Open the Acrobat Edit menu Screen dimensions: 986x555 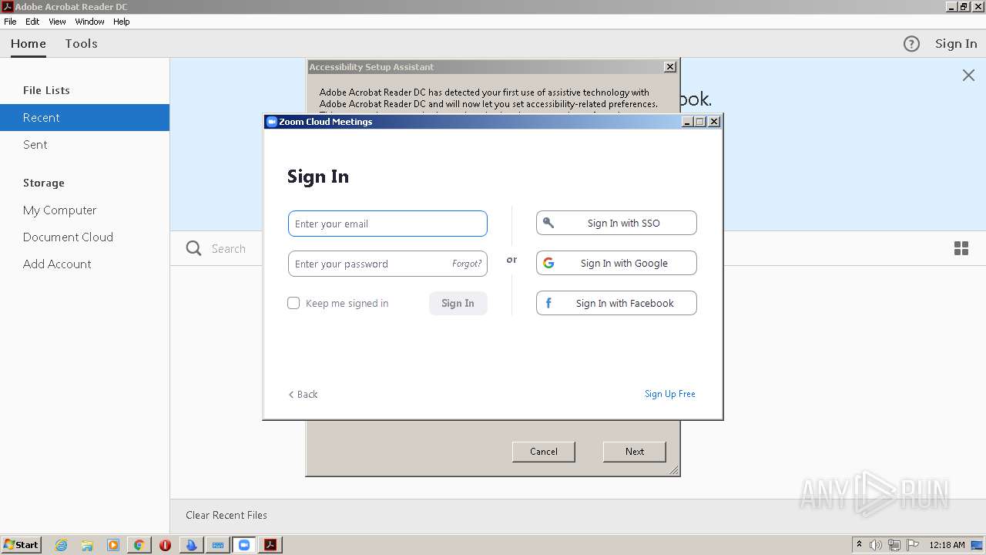[x=32, y=22]
